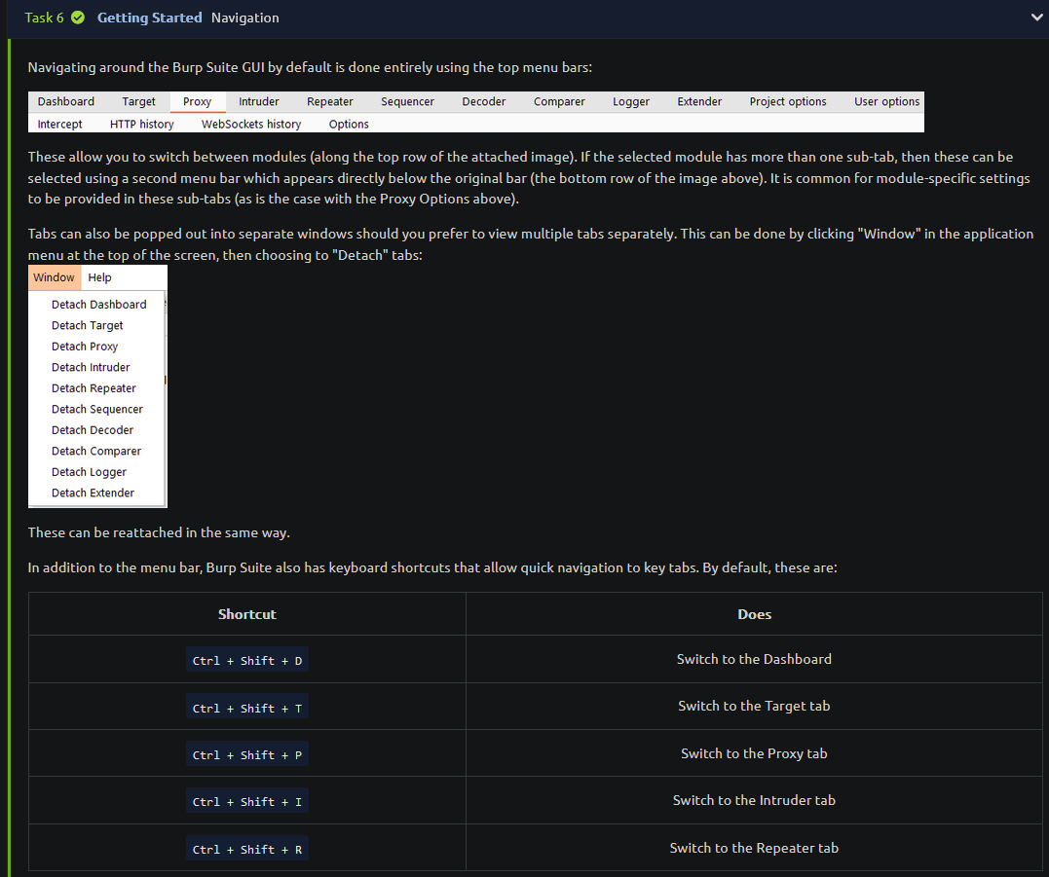Click 'Switch to the Target tab' cell
The image size is (1049, 877).
point(754,706)
